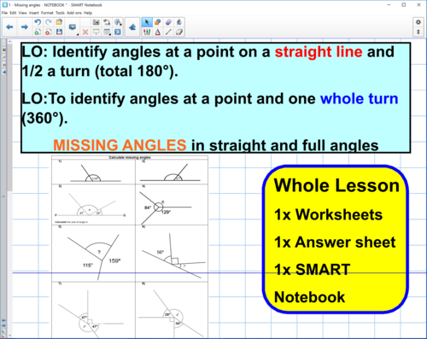Click the Save file icon
Viewport: 427px width, 339px height.
(59, 32)
